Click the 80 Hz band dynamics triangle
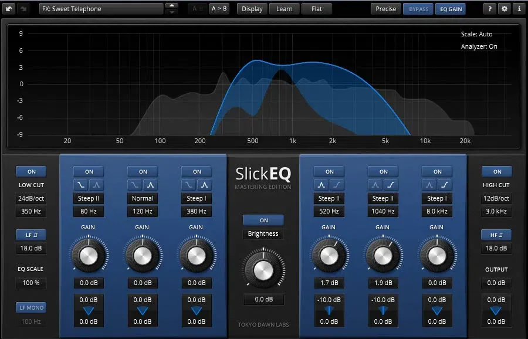This screenshot has height=339, width=528. (89, 311)
